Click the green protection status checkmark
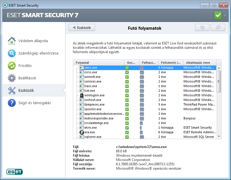 pos(218,15)
